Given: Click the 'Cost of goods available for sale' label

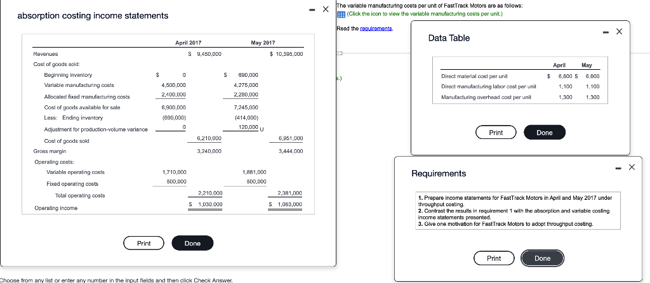Looking at the screenshot, I should (x=82, y=107).
